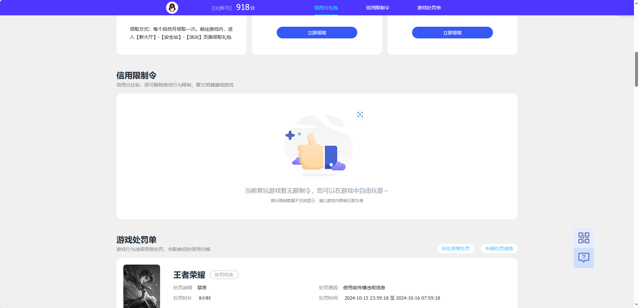Click the right card's 立即领取 button
Image resolution: width=639 pixels, height=308 pixels.
point(453,32)
